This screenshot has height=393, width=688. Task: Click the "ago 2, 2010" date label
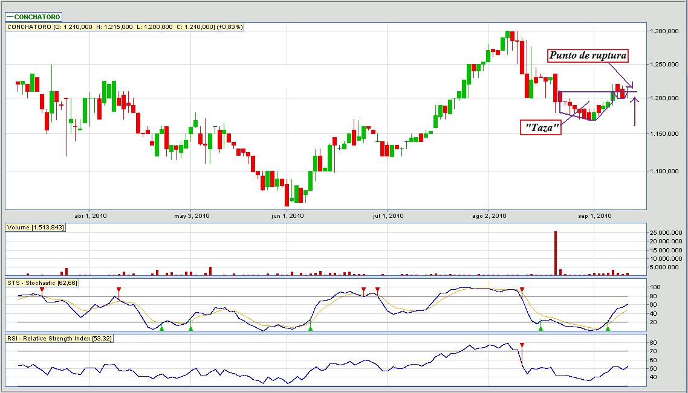coord(489,216)
